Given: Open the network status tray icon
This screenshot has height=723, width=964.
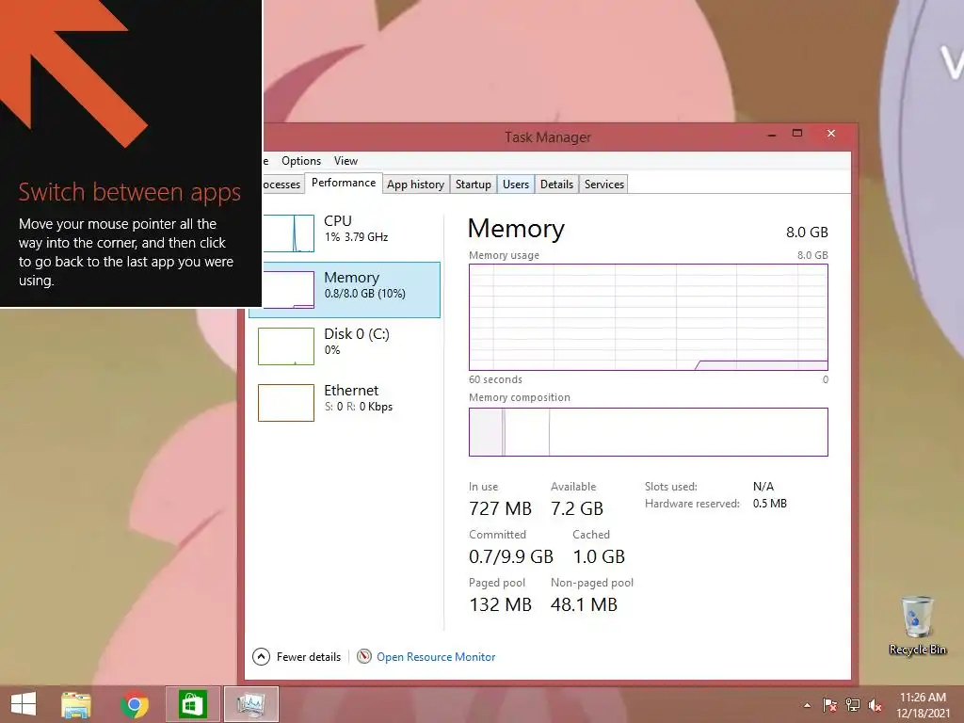Looking at the screenshot, I should coord(853,705).
